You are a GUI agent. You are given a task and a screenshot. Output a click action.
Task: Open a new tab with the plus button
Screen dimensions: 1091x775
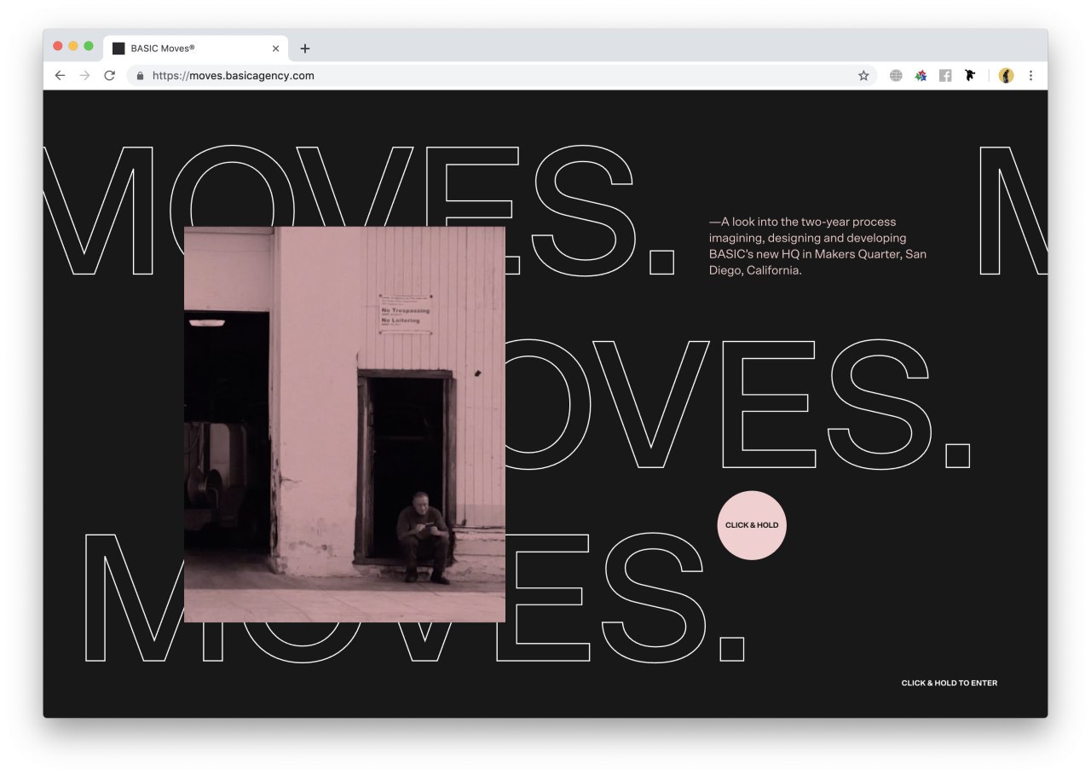click(x=305, y=49)
